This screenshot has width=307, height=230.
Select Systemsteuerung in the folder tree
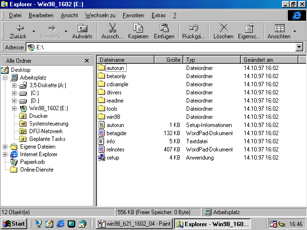tap(49, 124)
